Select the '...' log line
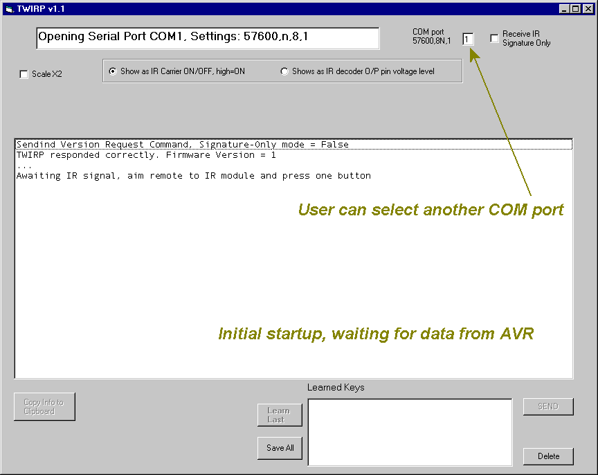Screen dimensions: 598x475 (x=293, y=165)
